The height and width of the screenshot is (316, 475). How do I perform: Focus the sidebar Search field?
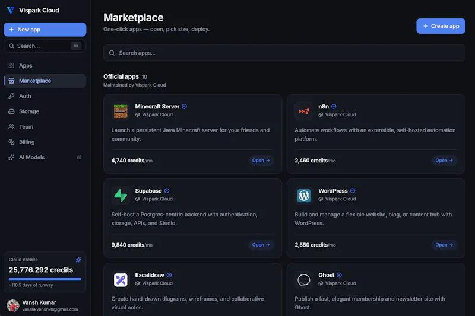point(45,46)
